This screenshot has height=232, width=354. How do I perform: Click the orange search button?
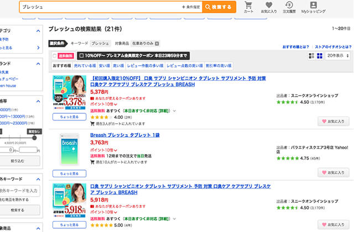click(219, 7)
